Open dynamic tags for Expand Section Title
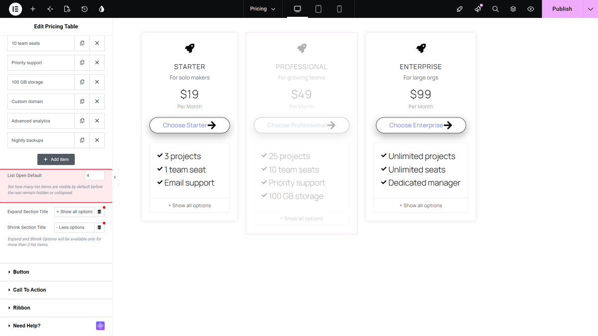Viewport: 598px width, 336px height. point(99,212)
